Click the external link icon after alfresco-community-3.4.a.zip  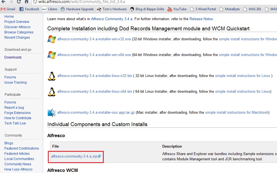pos(99,156)
